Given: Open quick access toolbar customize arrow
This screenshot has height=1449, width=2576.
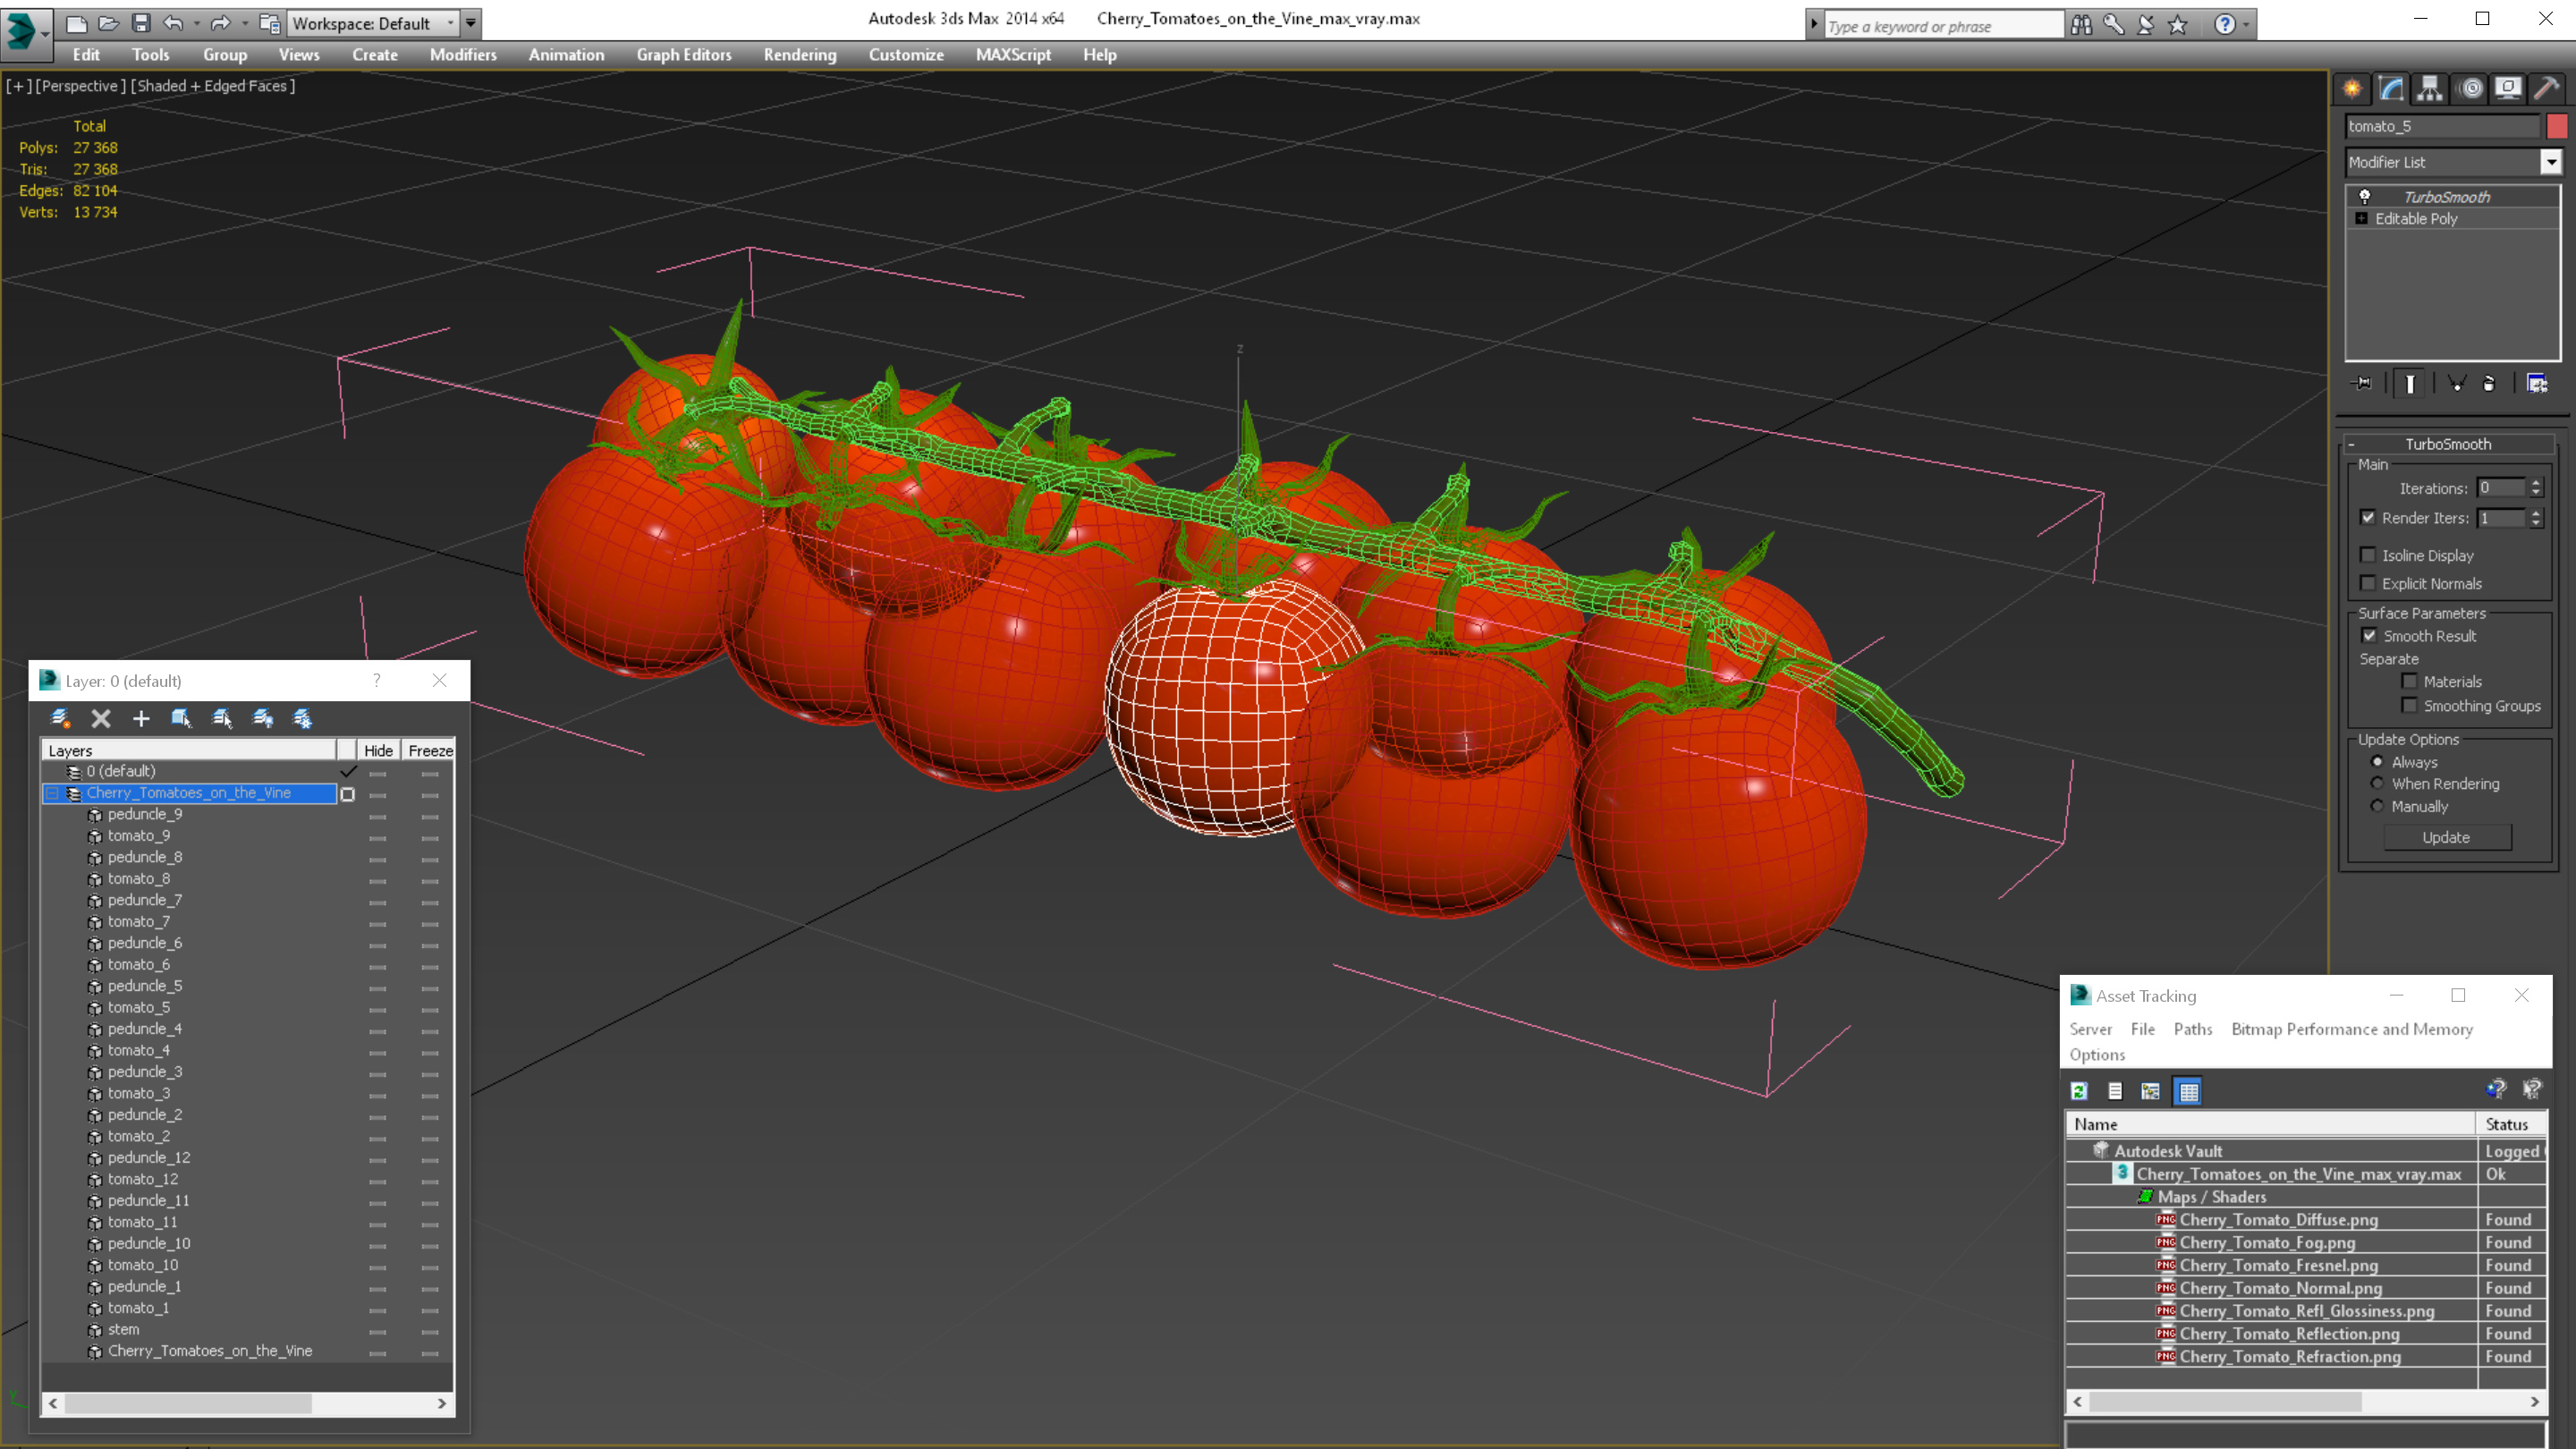Looking at the screenshot, I should [x=471, y=23].
